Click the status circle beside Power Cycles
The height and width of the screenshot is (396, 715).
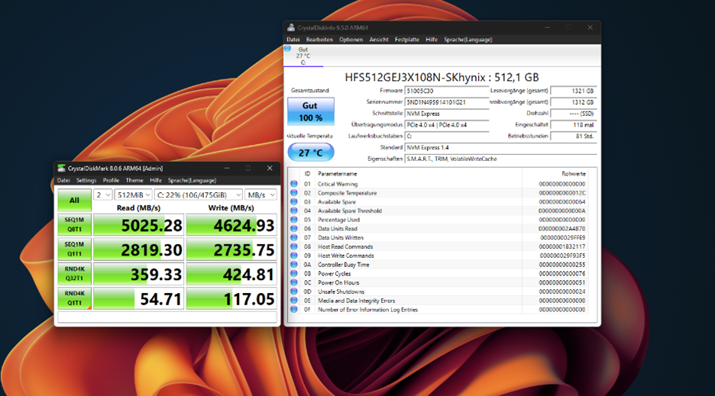point(294,273)
